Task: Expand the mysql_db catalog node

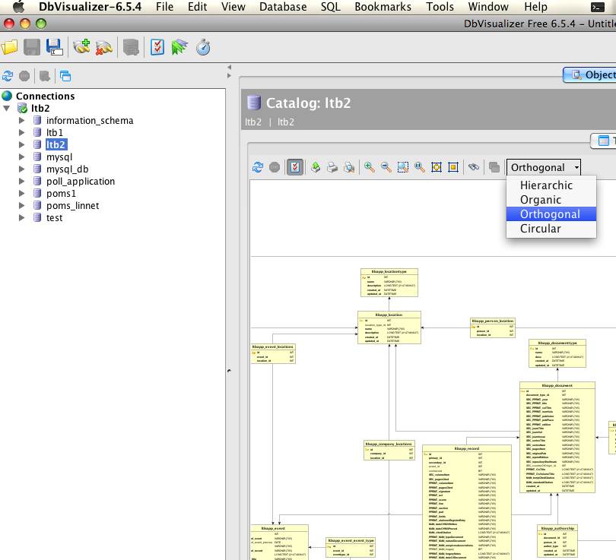Action: point(21,169)
